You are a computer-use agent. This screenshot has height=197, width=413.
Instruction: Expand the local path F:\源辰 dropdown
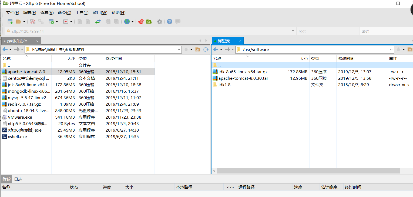[x=179, y=49]
